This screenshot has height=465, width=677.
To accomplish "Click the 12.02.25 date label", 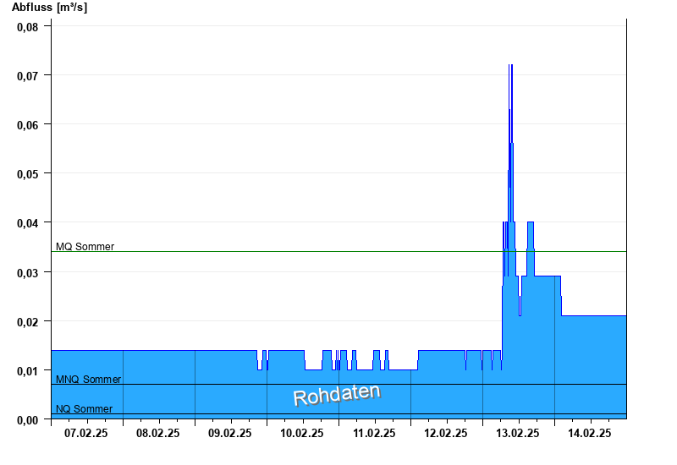I will pyautogui.click(x=446, y=433).
